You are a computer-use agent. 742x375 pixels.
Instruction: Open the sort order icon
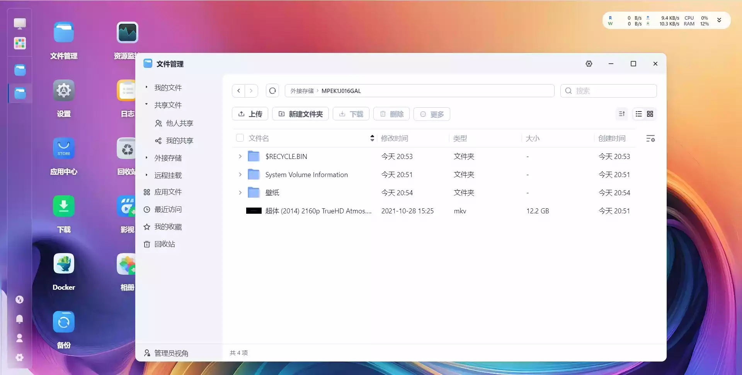click(x=622, y=114)
